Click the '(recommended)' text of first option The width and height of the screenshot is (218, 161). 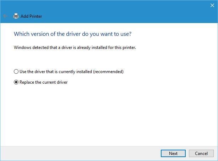click(x=108, y=72)
